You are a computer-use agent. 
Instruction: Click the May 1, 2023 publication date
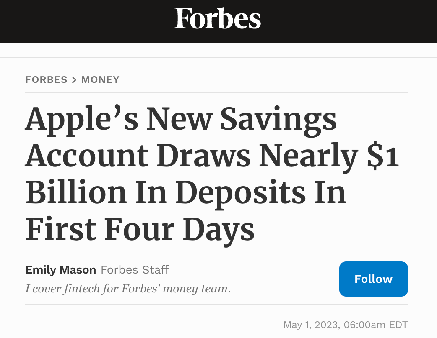coord(311,325)
